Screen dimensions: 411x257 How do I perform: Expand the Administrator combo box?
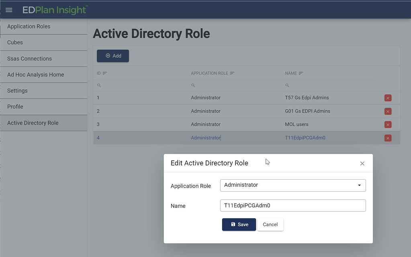[x=359, y=185]
